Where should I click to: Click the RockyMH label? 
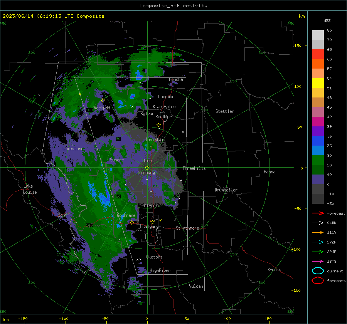(102, 108)
